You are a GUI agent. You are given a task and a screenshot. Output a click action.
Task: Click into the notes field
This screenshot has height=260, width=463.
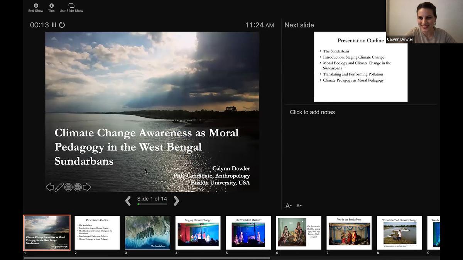(x=361, y=154)
